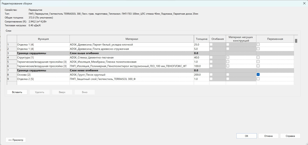Viewport: 308px width, 145px height.
Task: Toggle Переменная for the Геотекстиль TERRAISOL layer
Action: (x=258, y=79)
